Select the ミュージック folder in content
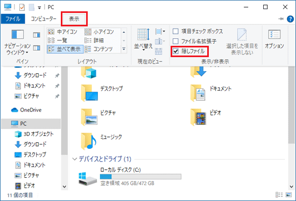 [102, 141]
